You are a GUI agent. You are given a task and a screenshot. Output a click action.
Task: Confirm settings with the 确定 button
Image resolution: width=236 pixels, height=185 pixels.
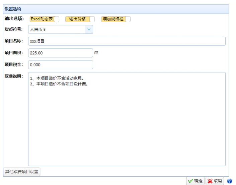pos(195,181)
